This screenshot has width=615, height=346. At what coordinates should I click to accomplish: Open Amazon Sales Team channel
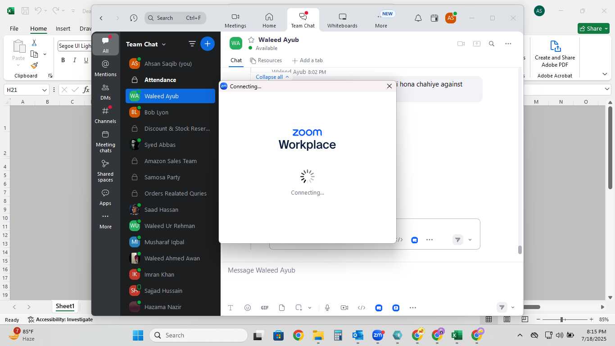tap(170, 161)
